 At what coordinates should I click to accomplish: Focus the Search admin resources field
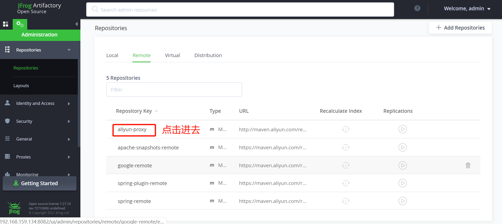tap(240, 10)
